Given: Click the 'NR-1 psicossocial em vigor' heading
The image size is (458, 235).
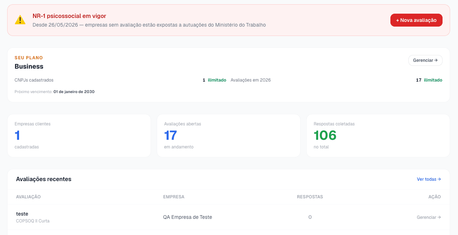Looking at the screenshot, I should point(69,16).
